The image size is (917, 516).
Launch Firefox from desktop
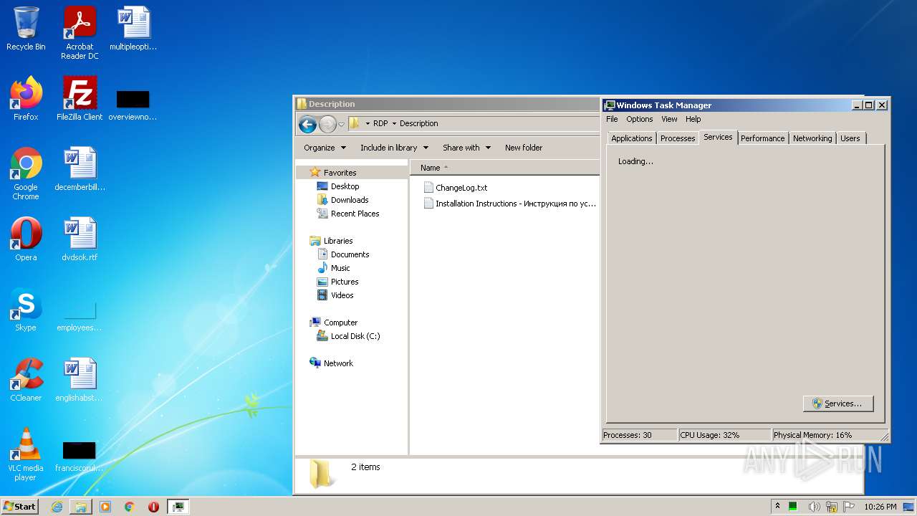pos(26,99)
